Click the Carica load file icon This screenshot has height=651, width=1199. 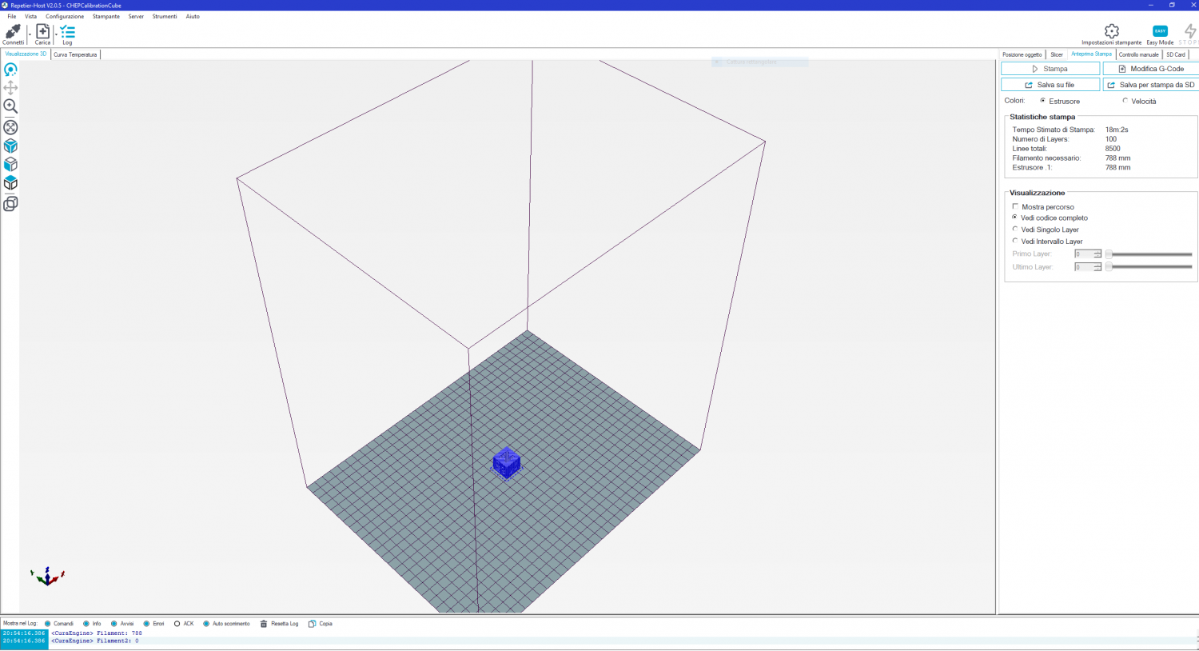[42, 32]
